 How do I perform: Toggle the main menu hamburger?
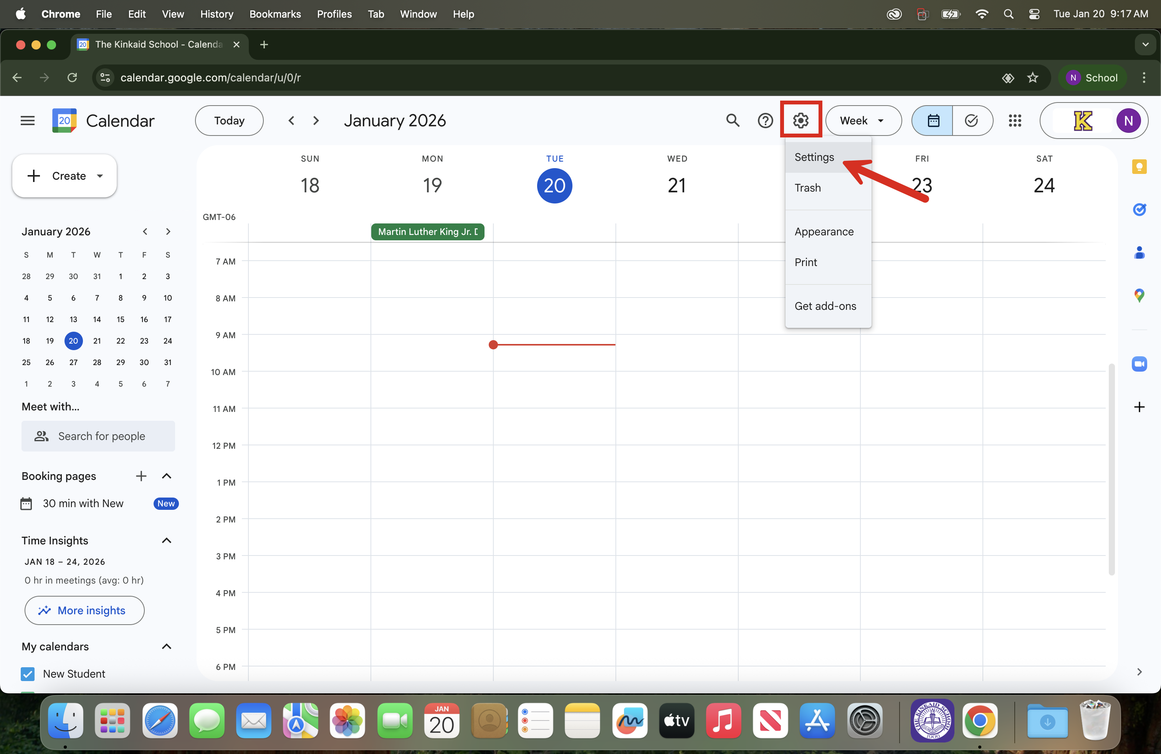[28, 121]
